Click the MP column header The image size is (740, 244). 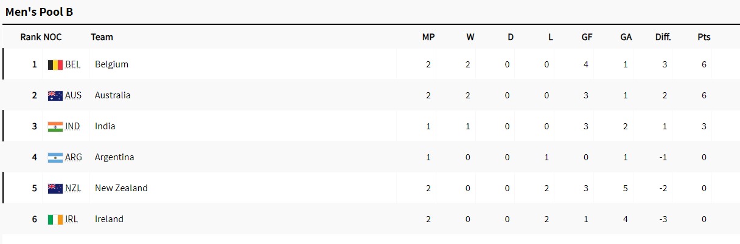[428, 37]
